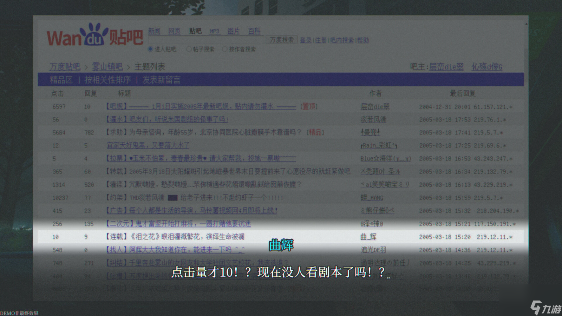This screenshot has height=316, width=562.
Task: Open the 【转载】 太阳耀斑 thread
Action: pos(228,171)
